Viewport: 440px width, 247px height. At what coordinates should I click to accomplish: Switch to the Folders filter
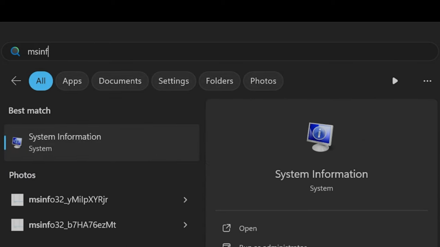[219, 81]
